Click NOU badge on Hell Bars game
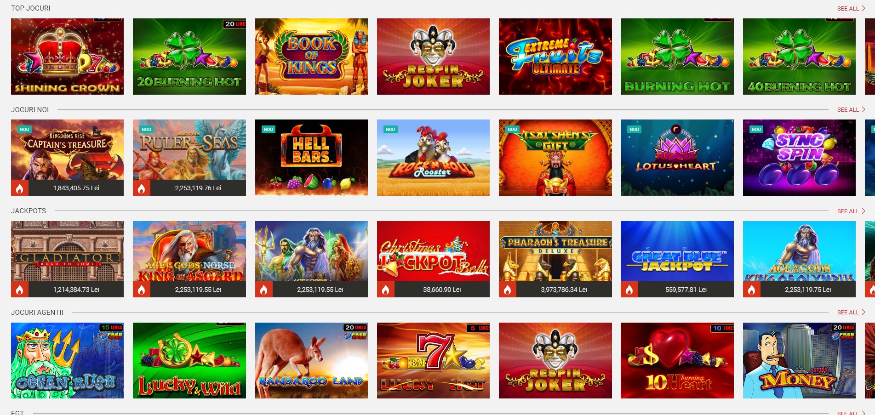 (269, 130)
